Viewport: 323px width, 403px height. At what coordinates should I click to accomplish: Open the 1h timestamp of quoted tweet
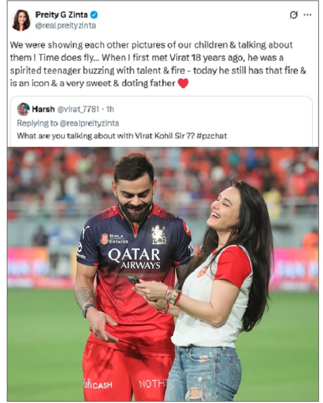click(x=110, y=109)
